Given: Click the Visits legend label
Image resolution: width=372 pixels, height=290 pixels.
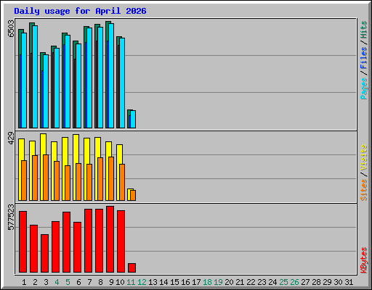Looking at the screenshot, I should pyautogui.click(x=363, y=157).
